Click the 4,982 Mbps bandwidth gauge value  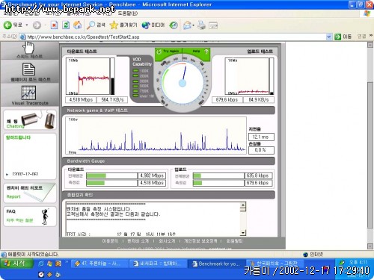click(152, 175)
